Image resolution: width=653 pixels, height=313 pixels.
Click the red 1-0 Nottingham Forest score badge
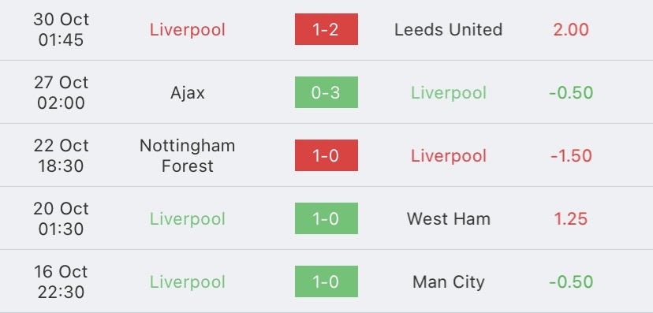click(326, 155)
